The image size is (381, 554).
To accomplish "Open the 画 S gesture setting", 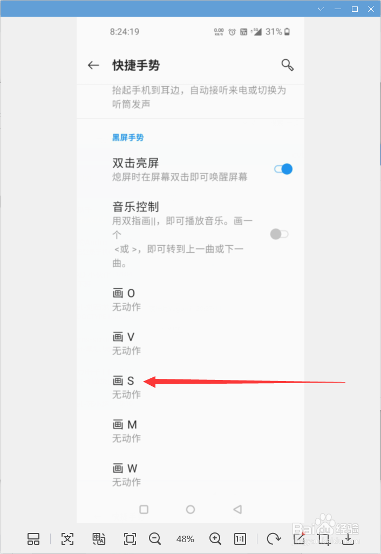I will (190, 387).
